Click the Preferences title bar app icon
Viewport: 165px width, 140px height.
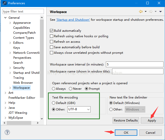coord(5,3)
